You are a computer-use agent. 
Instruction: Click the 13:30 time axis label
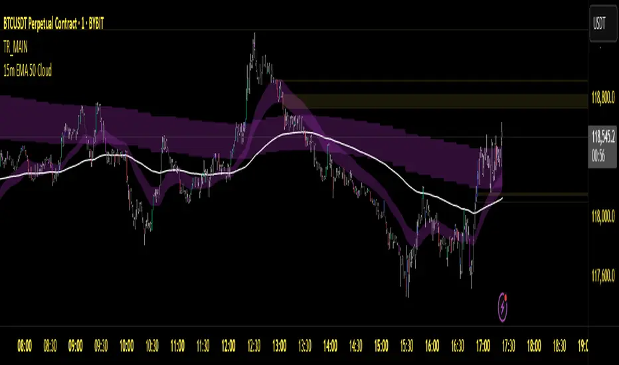[305, 346]
